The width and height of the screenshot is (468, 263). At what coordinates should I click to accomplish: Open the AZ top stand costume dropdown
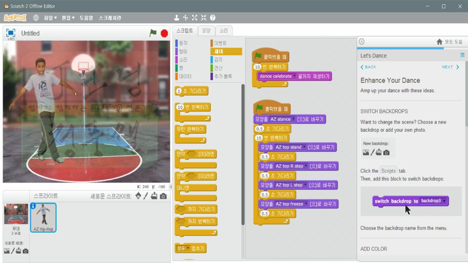[x=290, y=147]
